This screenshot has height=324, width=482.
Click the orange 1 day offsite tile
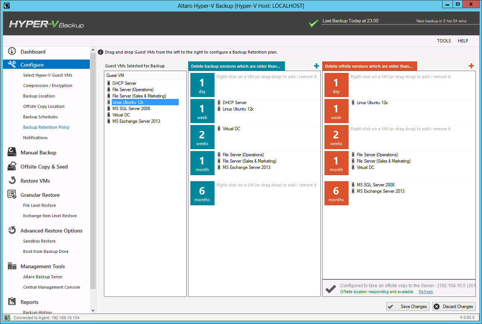tap(336, 85)
